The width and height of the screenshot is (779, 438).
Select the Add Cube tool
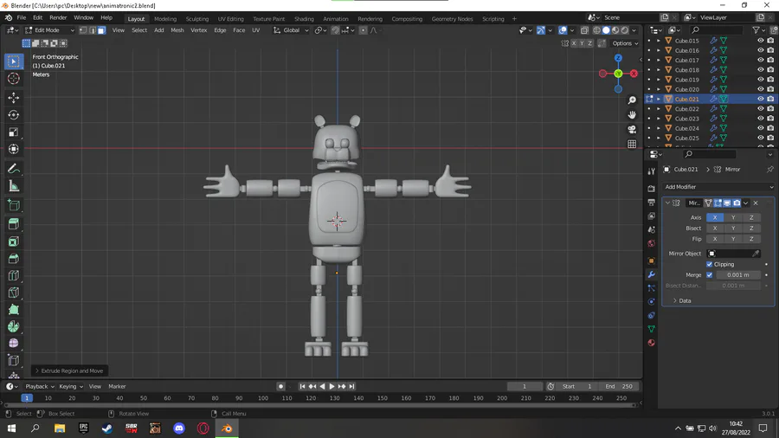(x=13, y=205)
